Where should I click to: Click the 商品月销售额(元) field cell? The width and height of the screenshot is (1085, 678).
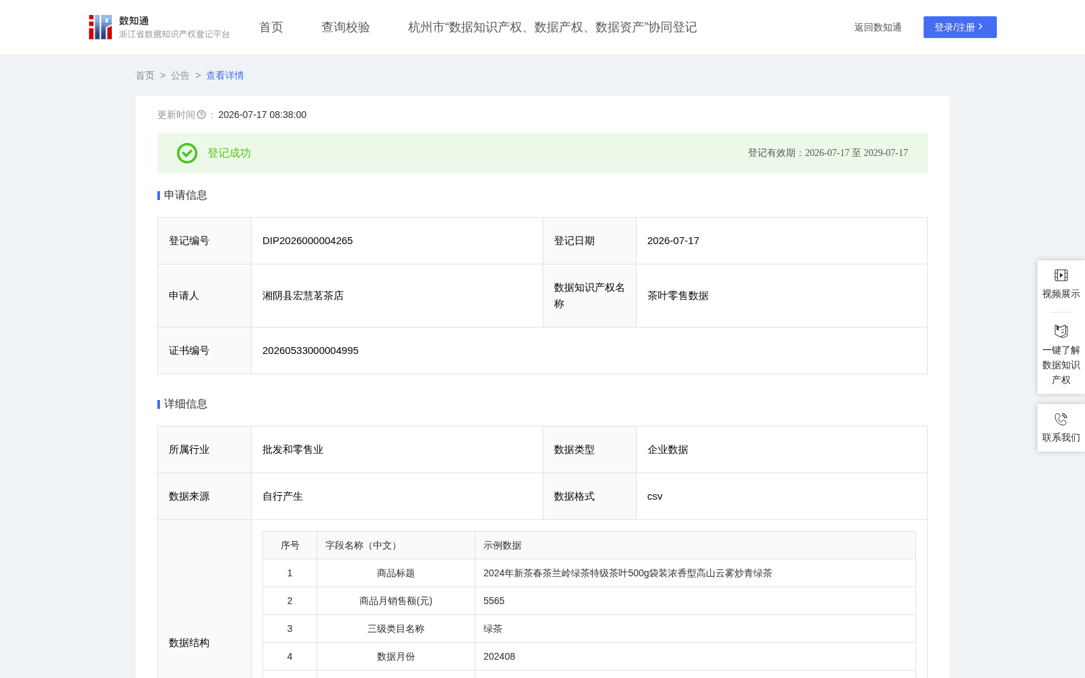pyautogui.click(x=396, y=601)
